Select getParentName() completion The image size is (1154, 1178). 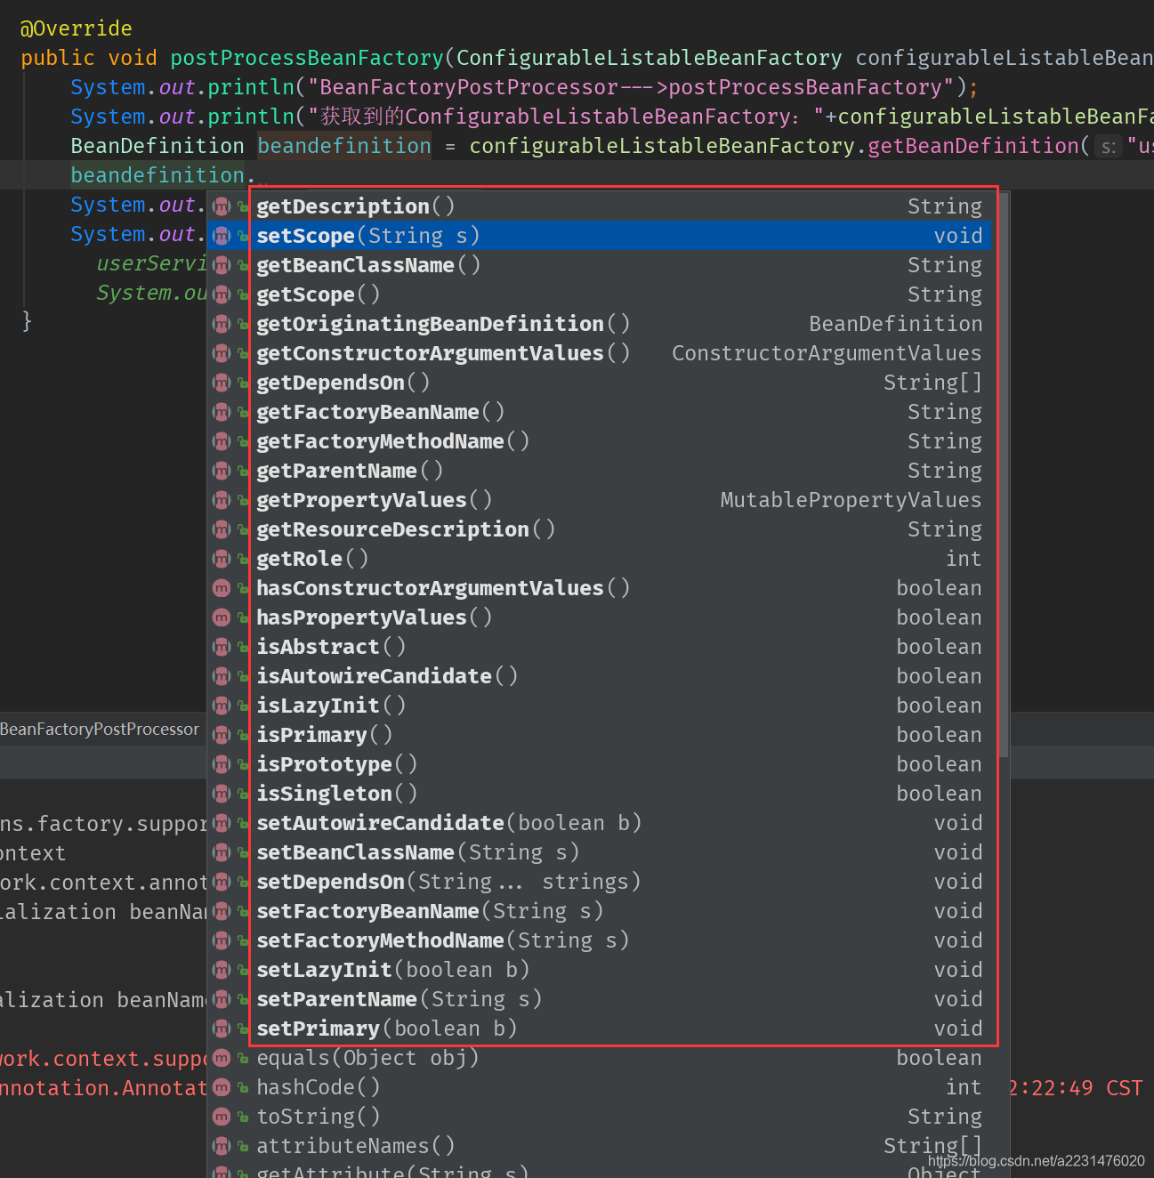pyautogui.click(x=601, y=471)
